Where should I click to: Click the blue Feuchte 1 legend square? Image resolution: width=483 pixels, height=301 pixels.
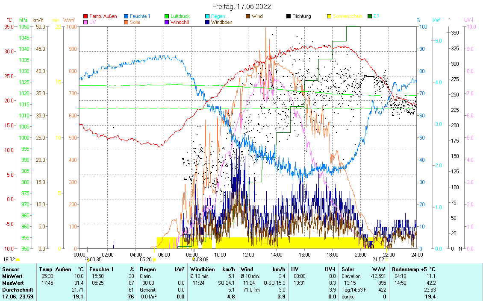pos(126,16)
